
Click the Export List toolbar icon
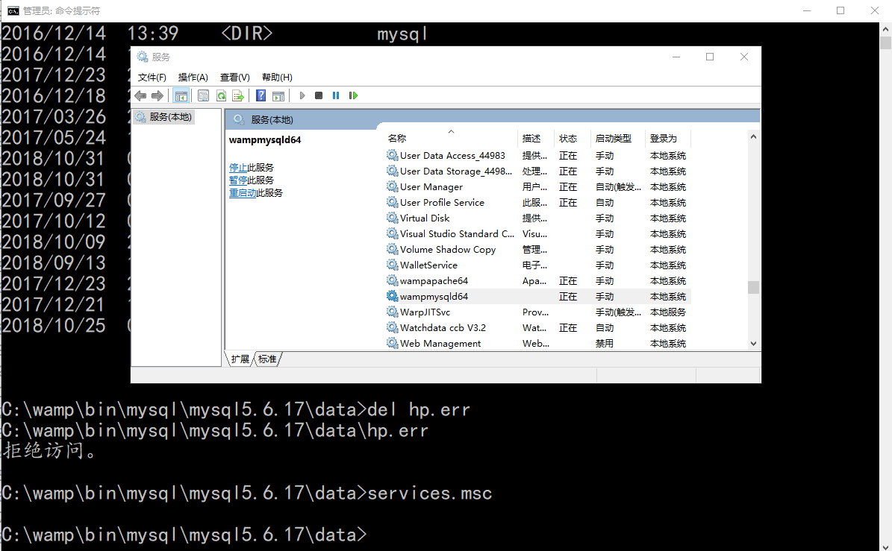point(238,95)
